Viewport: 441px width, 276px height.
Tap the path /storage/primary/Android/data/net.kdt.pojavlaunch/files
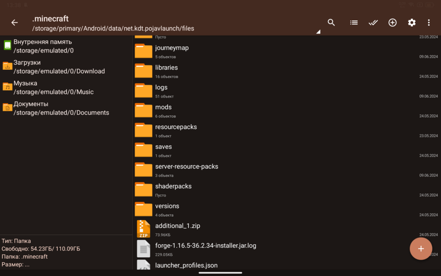click(113, 28)
